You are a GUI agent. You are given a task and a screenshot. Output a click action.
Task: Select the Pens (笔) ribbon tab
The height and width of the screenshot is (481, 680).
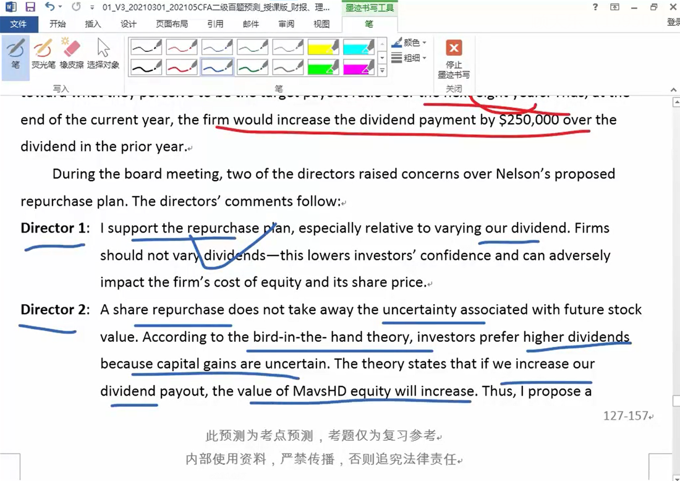coord(369,24)
